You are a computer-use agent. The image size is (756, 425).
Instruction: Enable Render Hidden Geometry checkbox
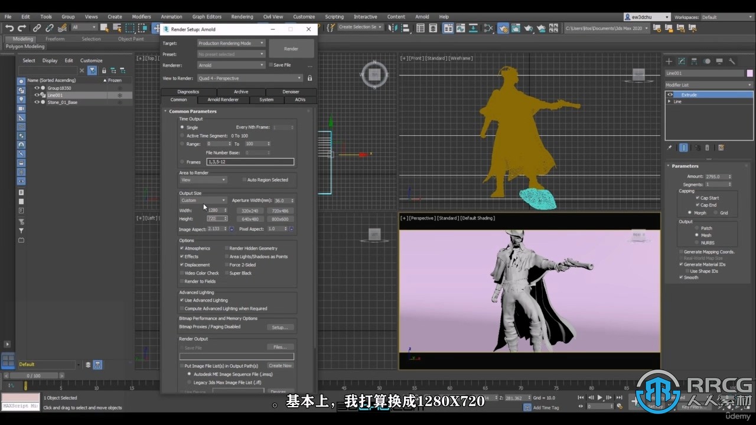click(x=227, y=248)
